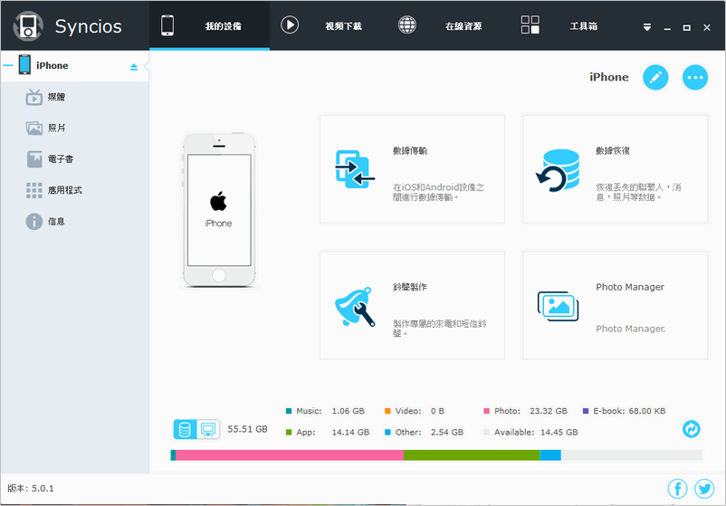Open the 我的設備 (My Device) tab

pyautogui.click(x=209, y=26)
